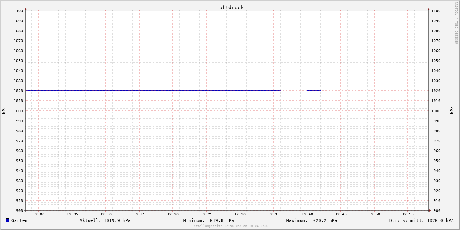Click the blue Garten legend color square
The width and height of the screenshot is (460, 230).
coord(7,220)
